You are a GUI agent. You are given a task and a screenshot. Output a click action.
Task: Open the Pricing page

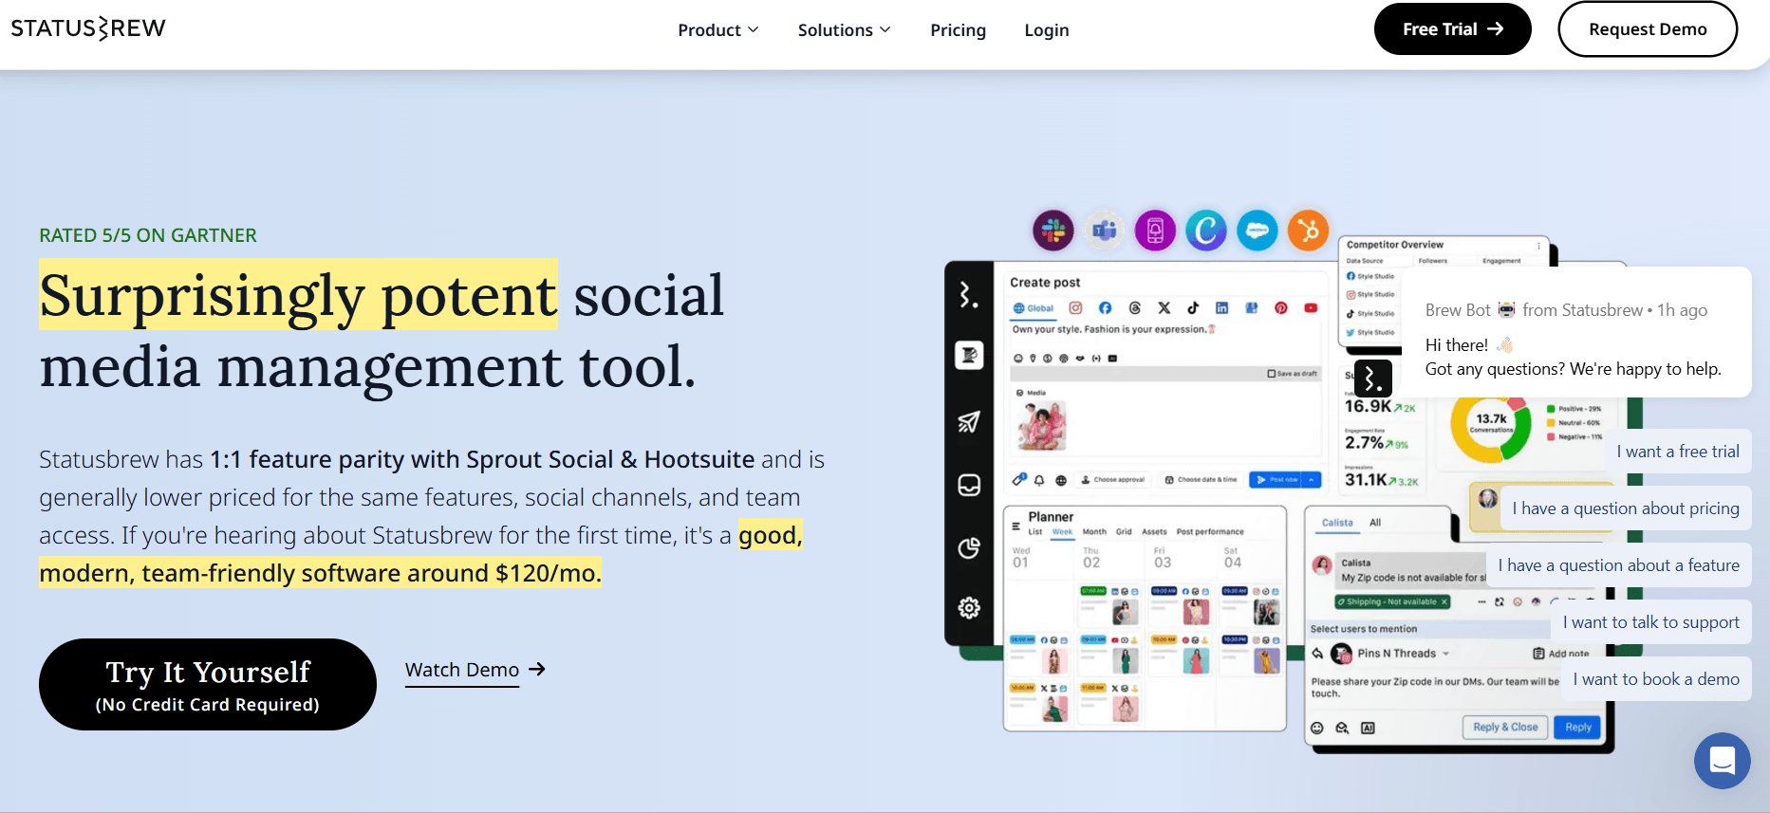coord(958,30)
